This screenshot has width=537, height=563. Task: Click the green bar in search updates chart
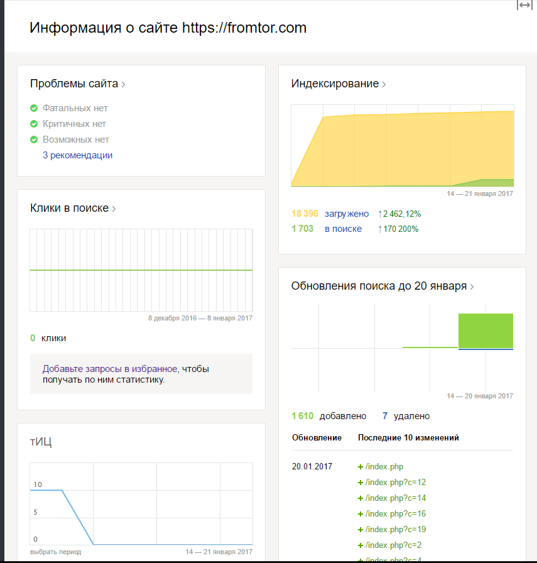click(485, 330)
